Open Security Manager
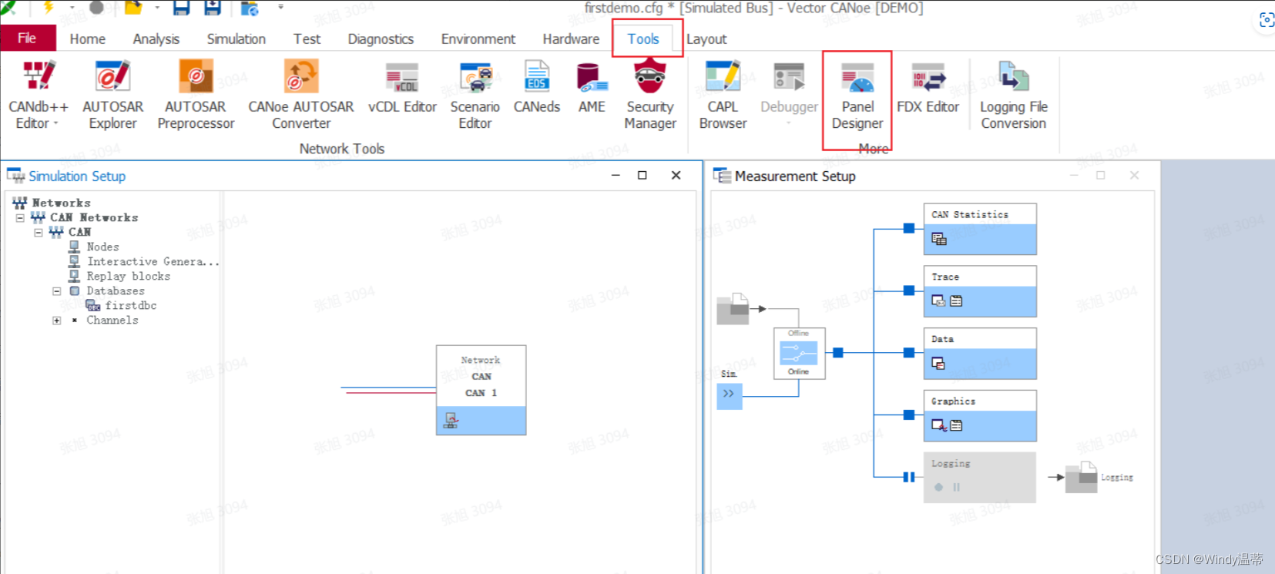 (x=650, y=94)
